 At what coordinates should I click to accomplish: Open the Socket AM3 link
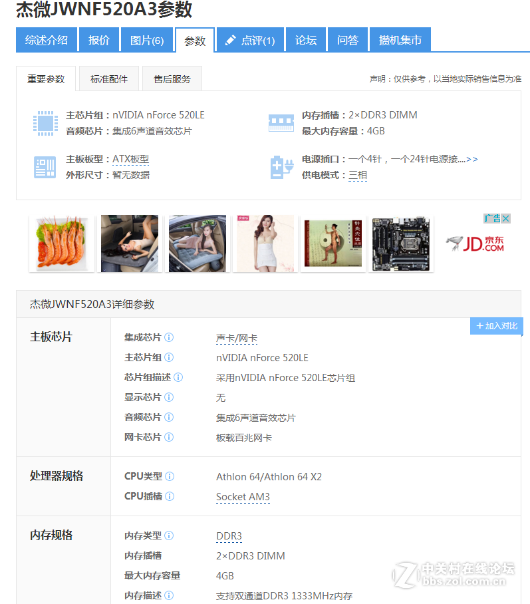pyautogui.click(x=243, y=497)
